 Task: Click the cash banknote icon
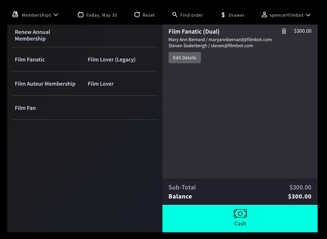240,214
